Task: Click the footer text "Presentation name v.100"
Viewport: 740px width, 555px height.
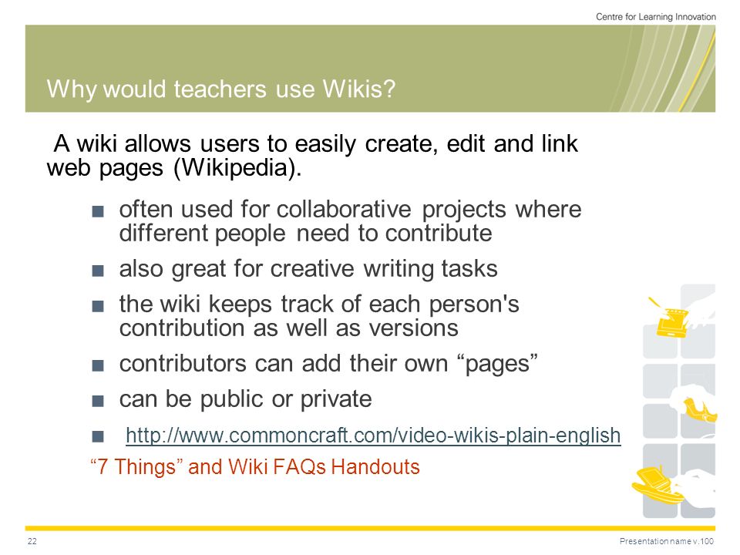Action: coord(666,541)
